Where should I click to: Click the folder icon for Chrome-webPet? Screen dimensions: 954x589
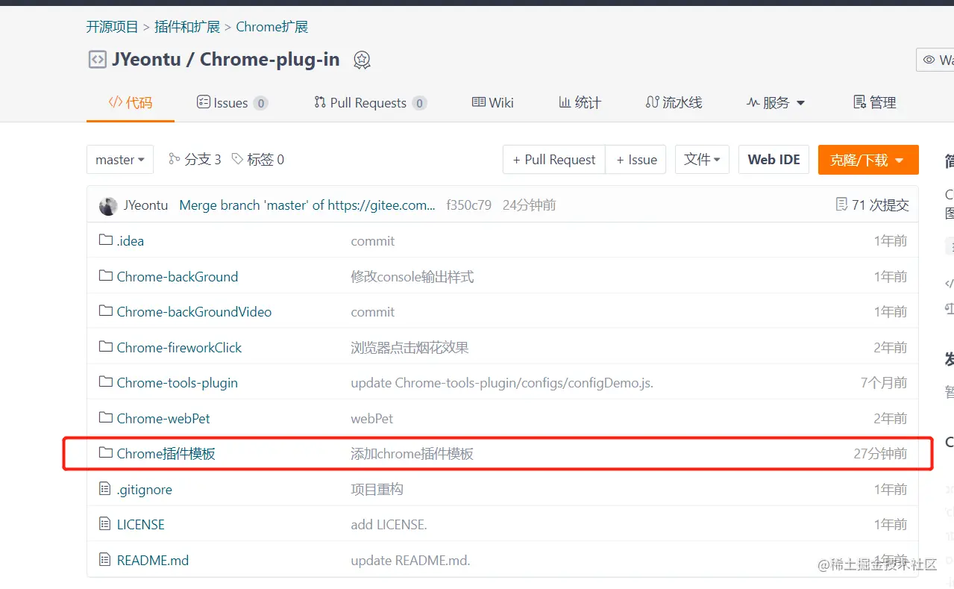[x=106, y=418]
